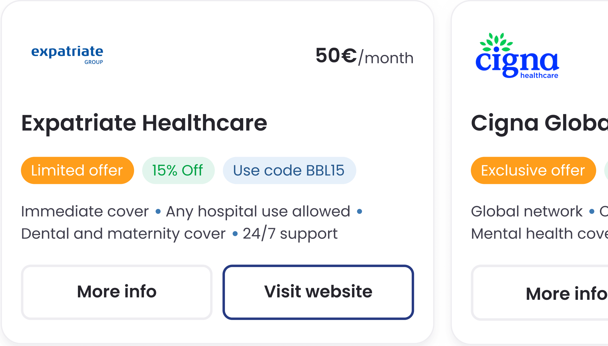Click the 24/7 support feature text

(290, 234)
